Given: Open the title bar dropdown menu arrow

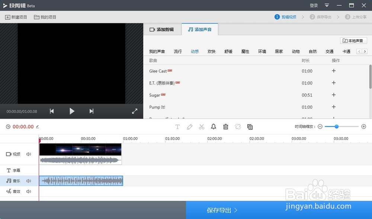Looking at the screenshot, I should click(327, 6).
